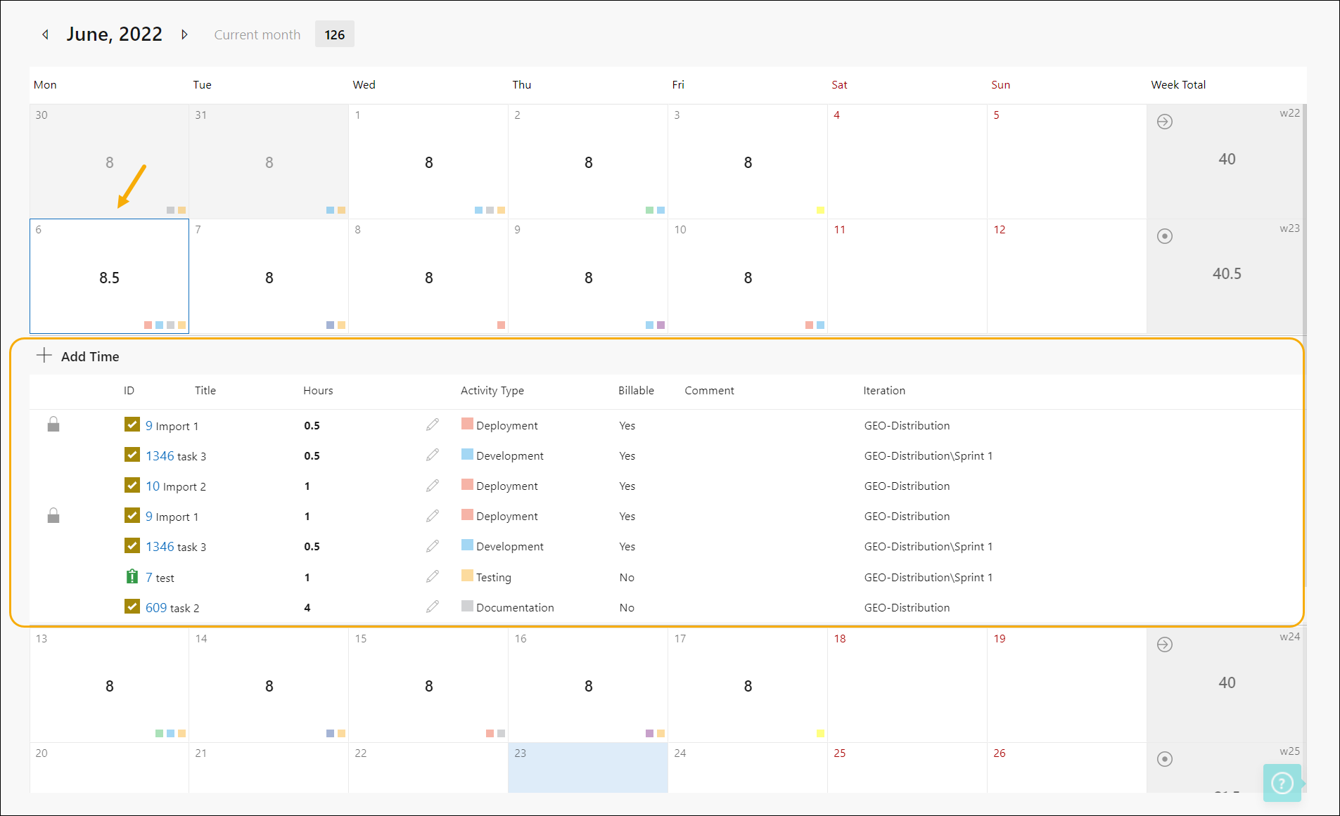Go to the next month arrow
Viewport: 1340px width, 816px height.
click(184, 34)
